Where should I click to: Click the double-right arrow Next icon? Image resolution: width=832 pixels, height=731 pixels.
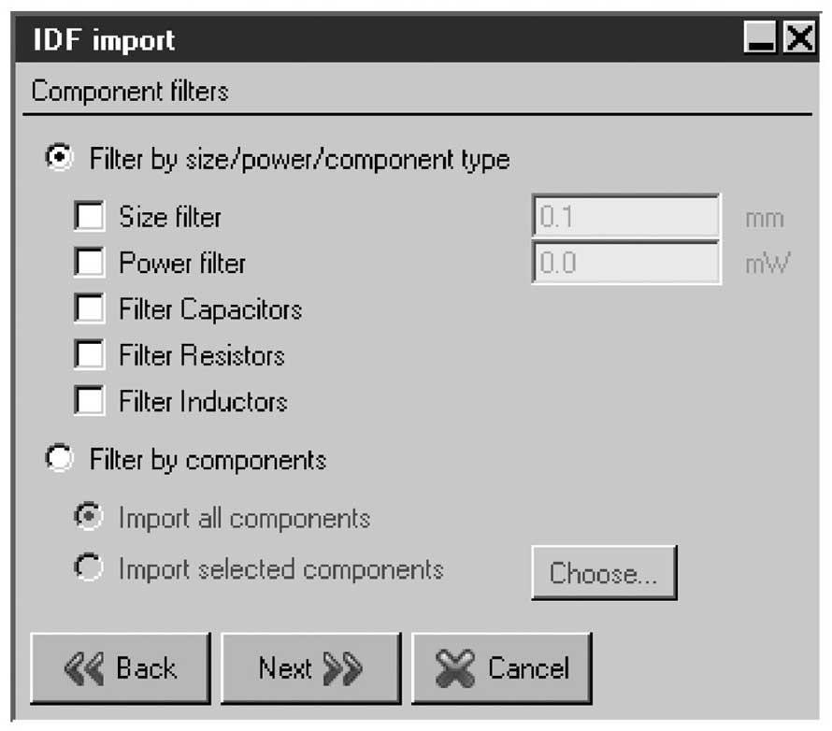click(341, 668)
